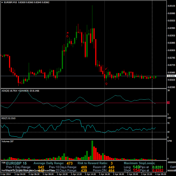Viewport: 176px width, 176px height.
Task: Click the Prev 1 Day Range label
Action: (19, 167)
